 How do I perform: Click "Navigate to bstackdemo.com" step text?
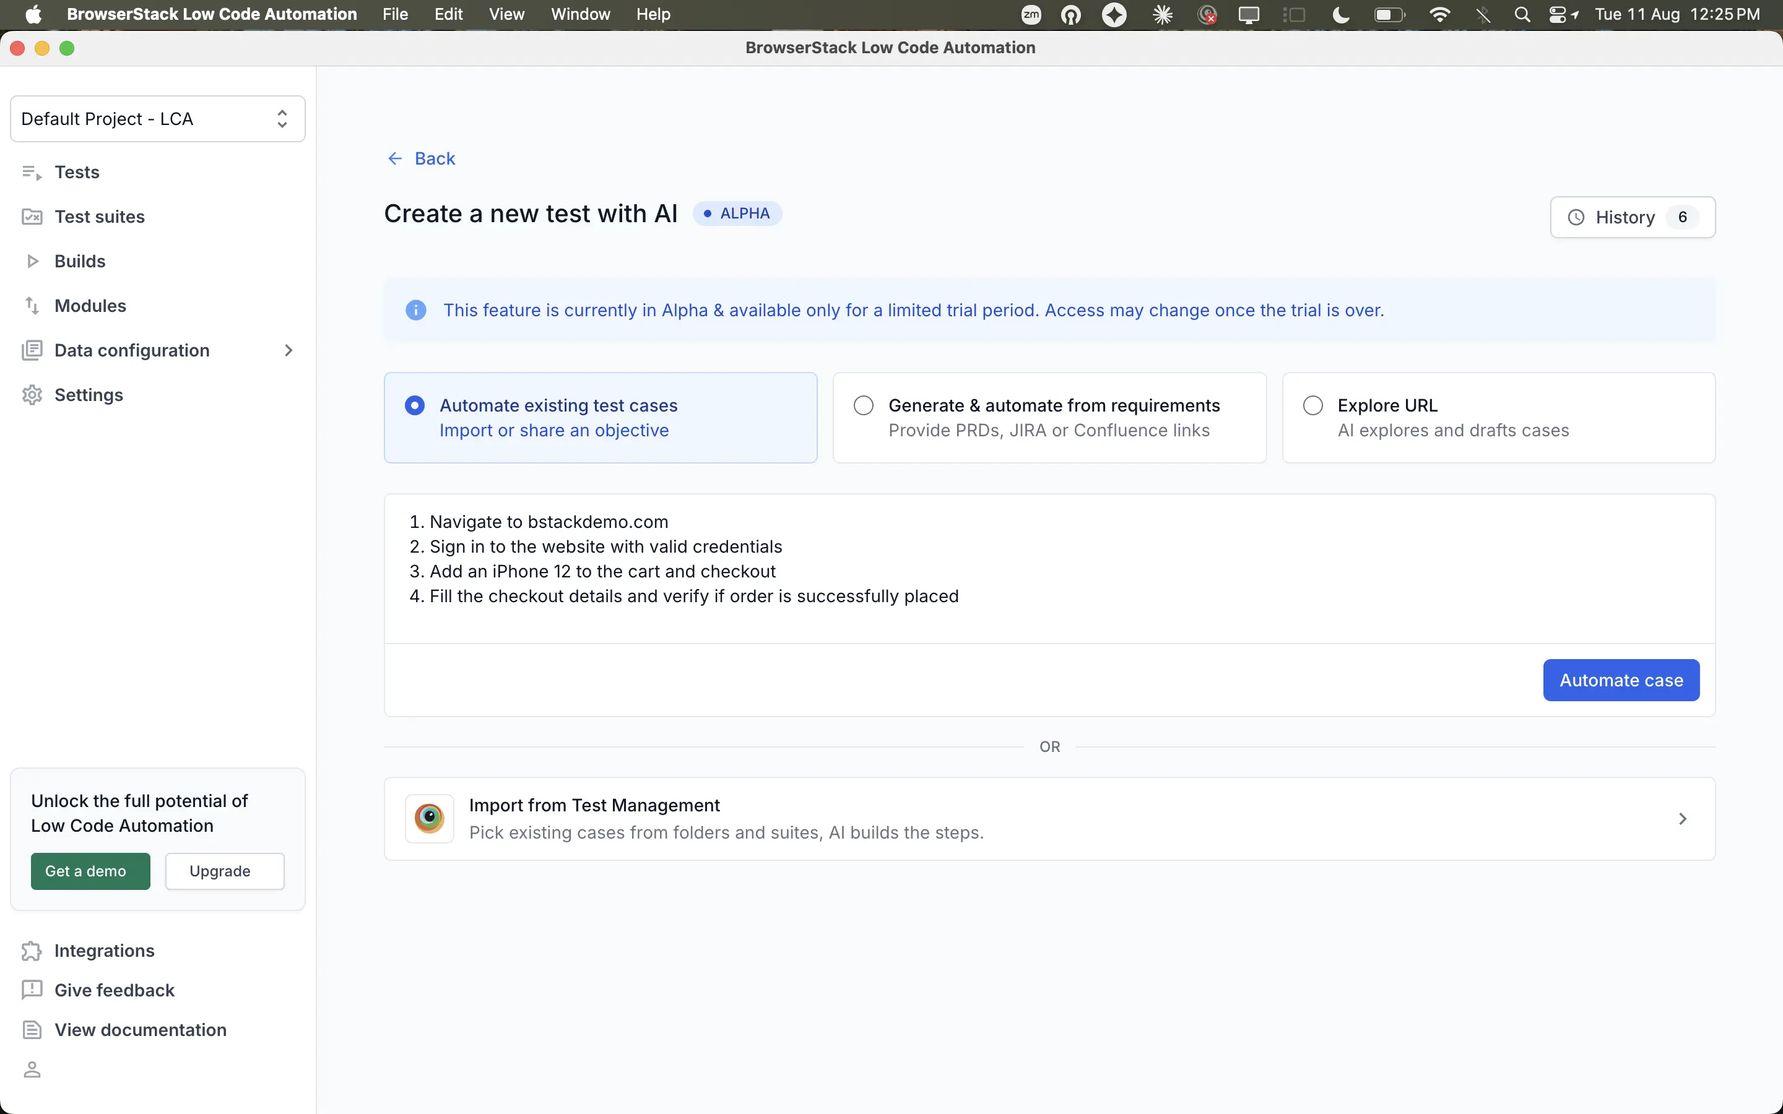pyautogui.click(x=548, y=522)
